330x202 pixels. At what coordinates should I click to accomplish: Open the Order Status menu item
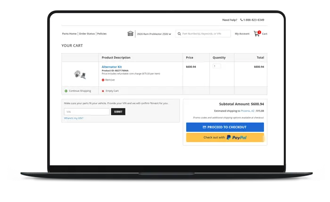(x=87, y=33)
